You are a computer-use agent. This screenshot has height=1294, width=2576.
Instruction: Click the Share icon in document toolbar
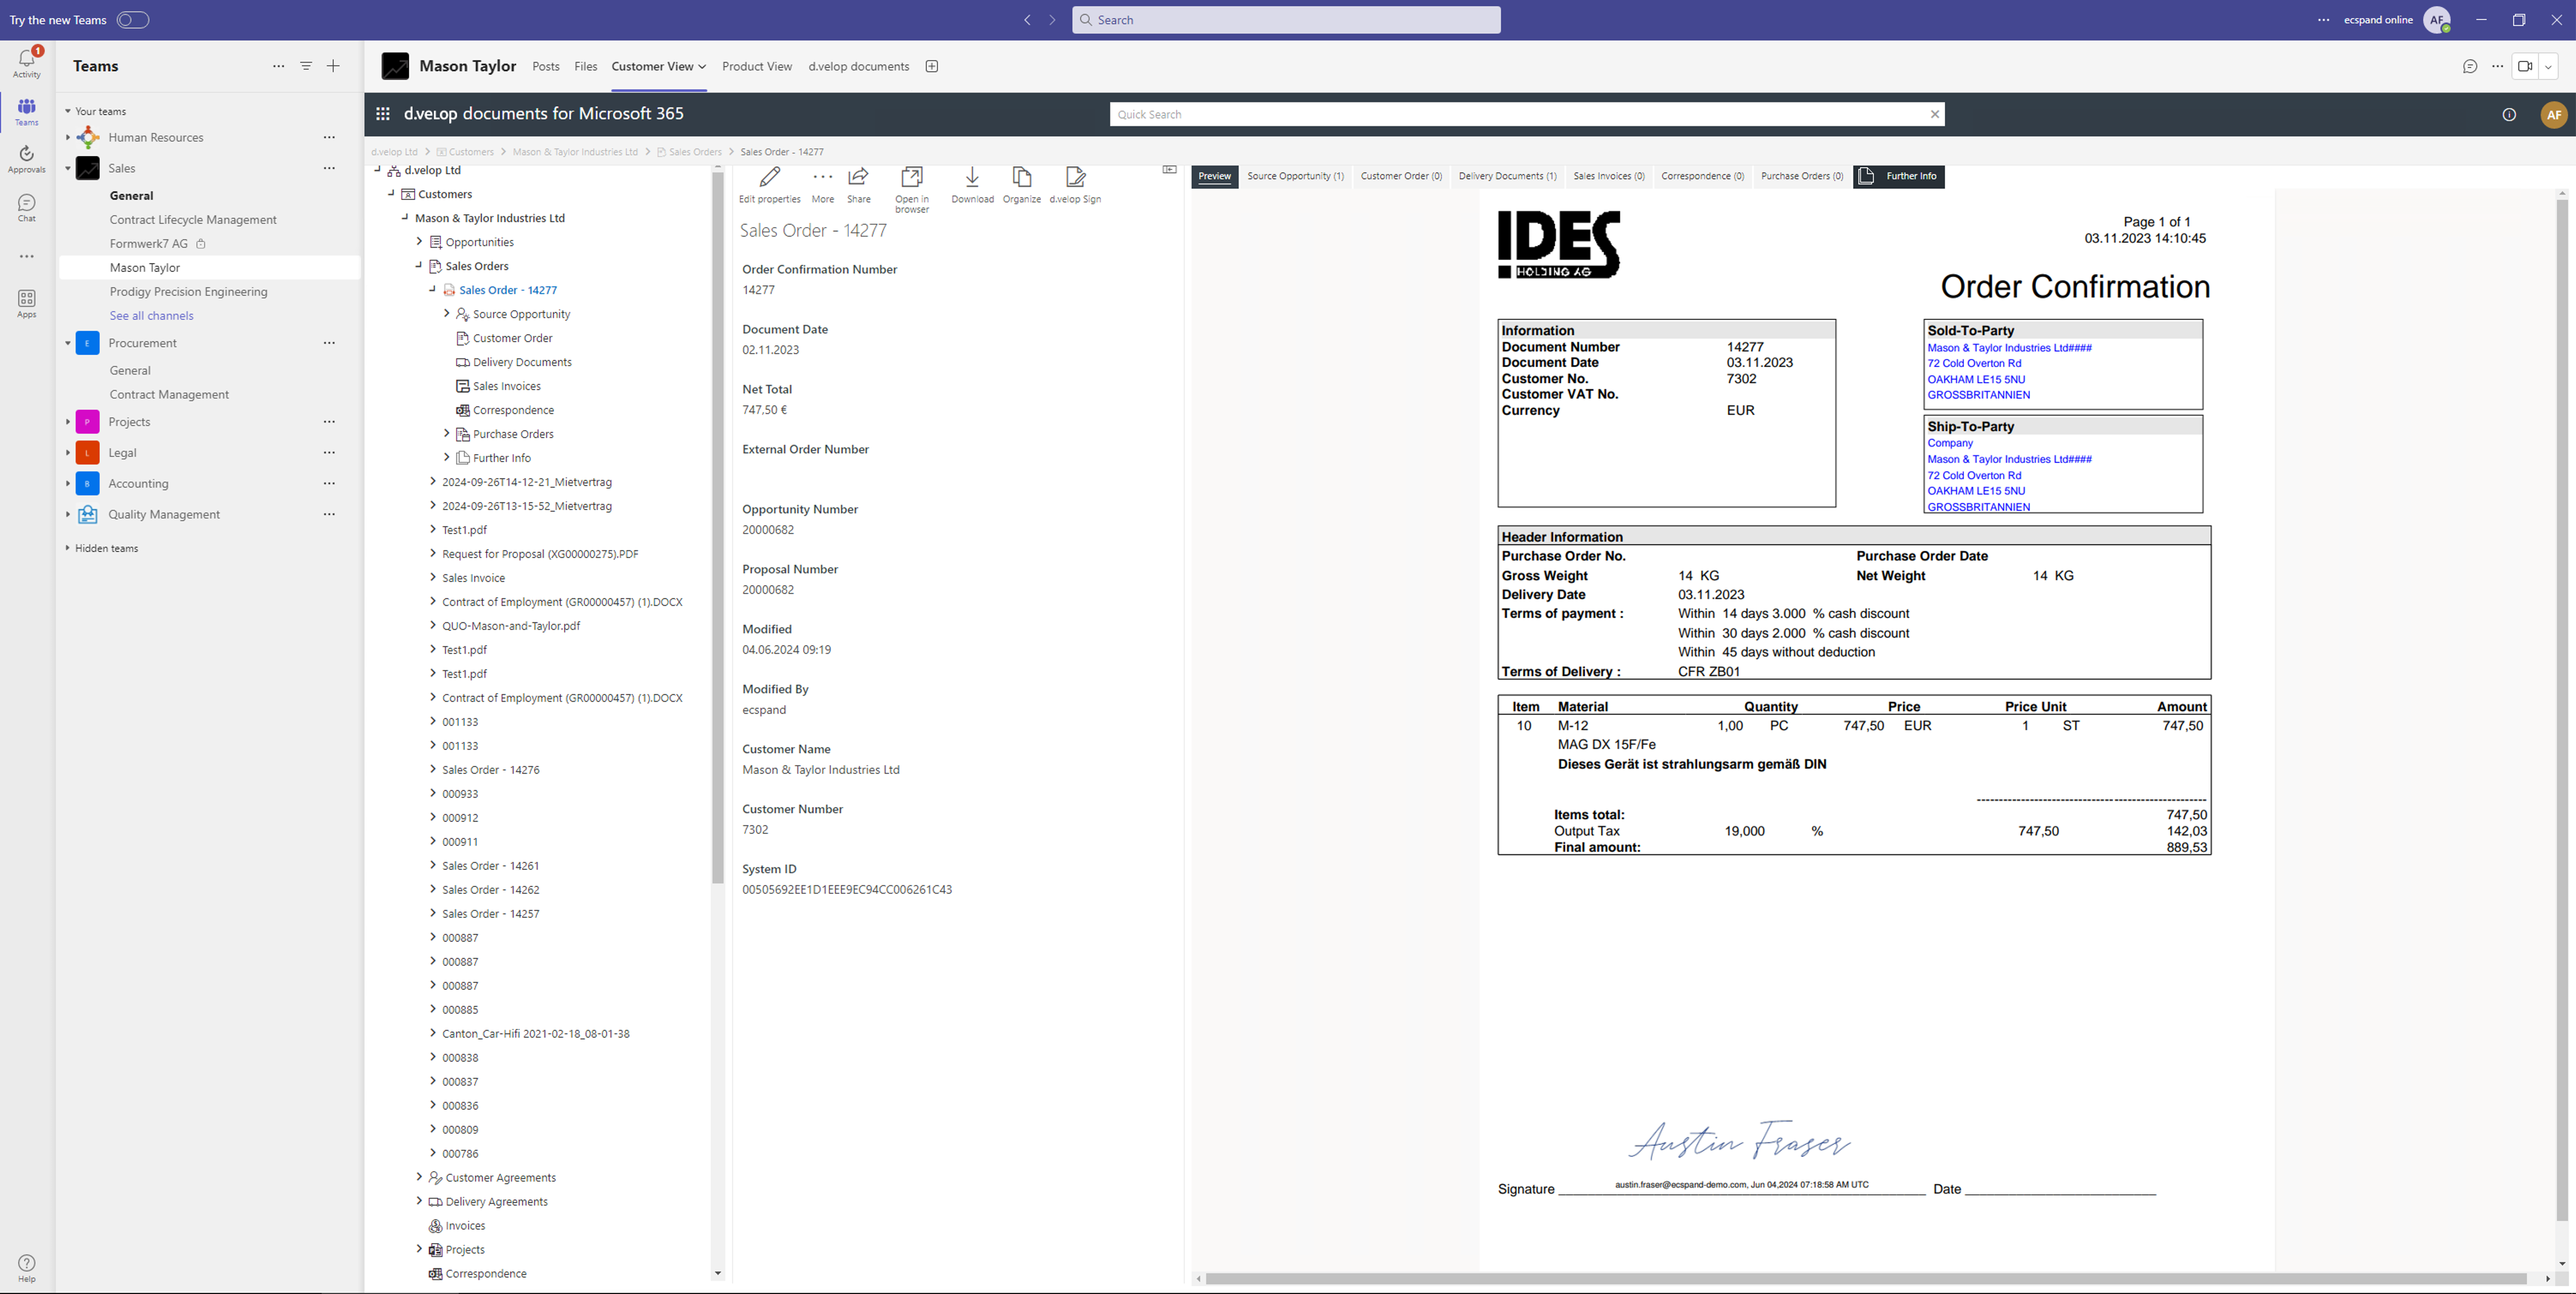[858, 177]
